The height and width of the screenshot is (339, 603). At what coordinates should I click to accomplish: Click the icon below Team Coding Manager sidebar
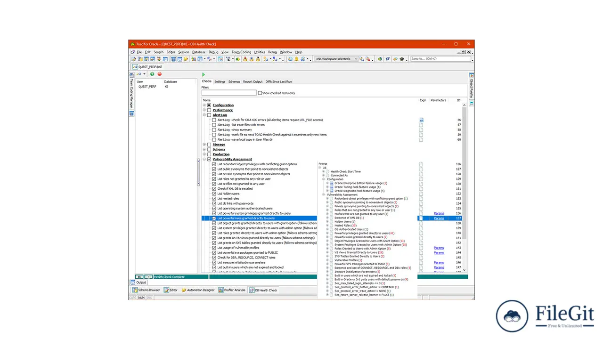click(x=131, y=113)
